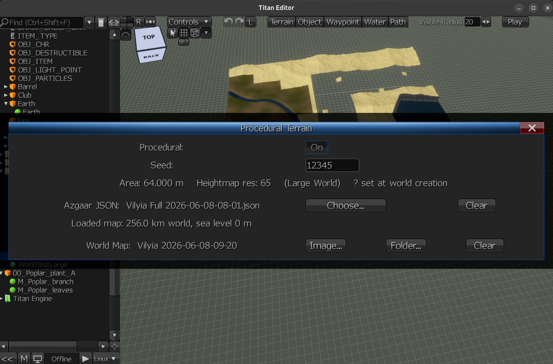Image resolution: width=553 pixels, height=364 pixels.
Task: Click the tree scroll down arrow
Action: coord(114,335)
